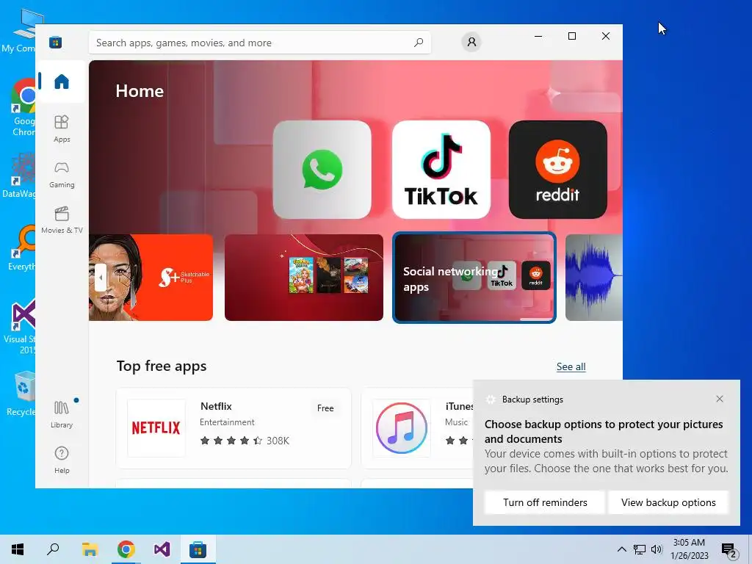Viewport: 752px width, 564px height.
Task: Click the Entertainment category under Netflix
Action: pyautogui.click(x=228, y=422)
